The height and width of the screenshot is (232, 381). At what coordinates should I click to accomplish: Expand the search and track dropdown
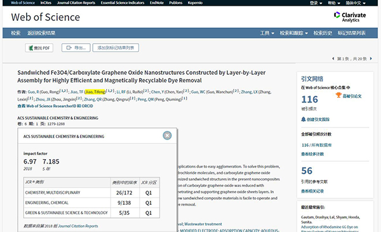(x=294, y=33)
